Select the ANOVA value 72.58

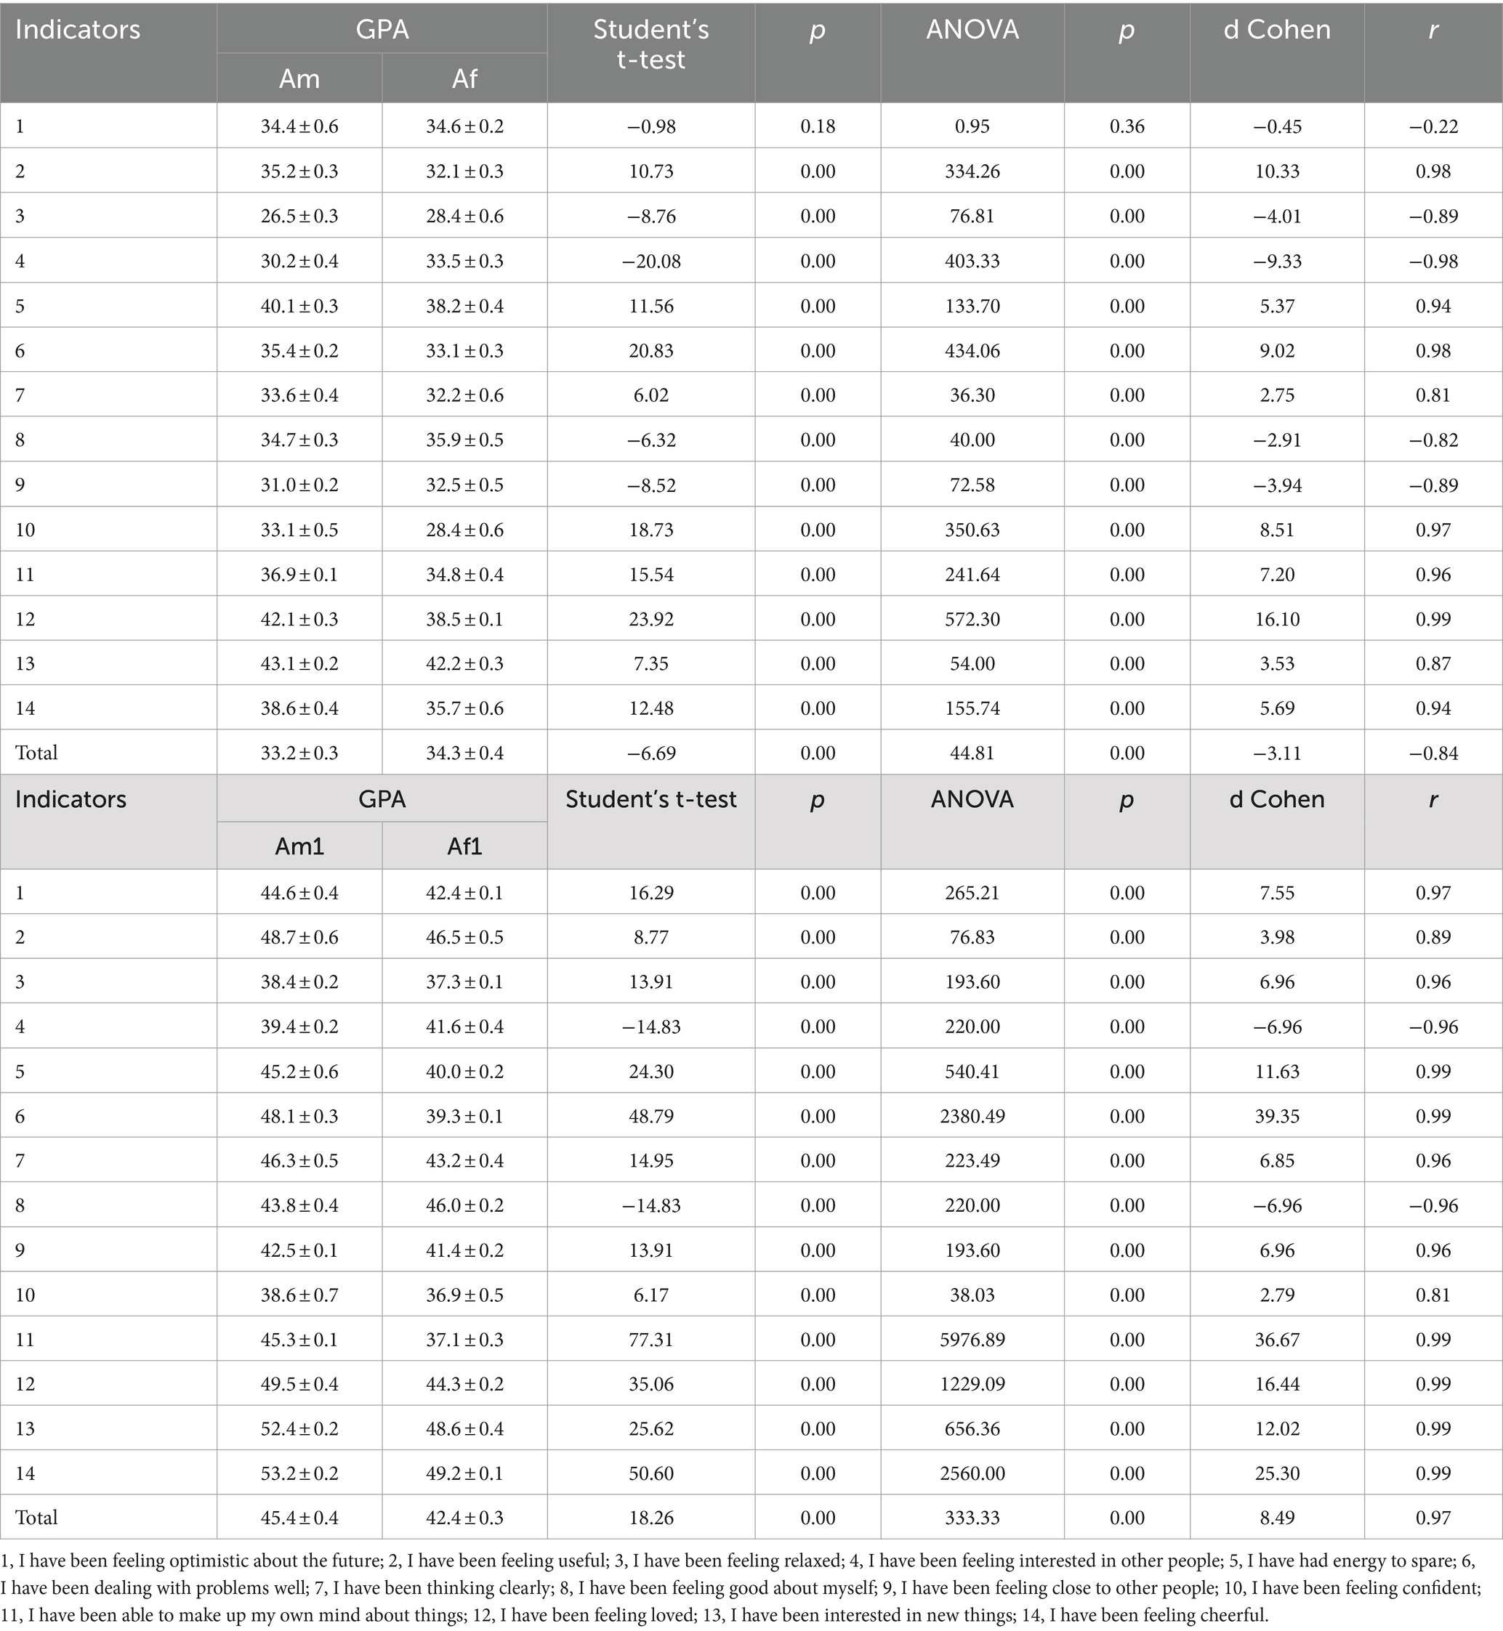[x=972, y=485]
